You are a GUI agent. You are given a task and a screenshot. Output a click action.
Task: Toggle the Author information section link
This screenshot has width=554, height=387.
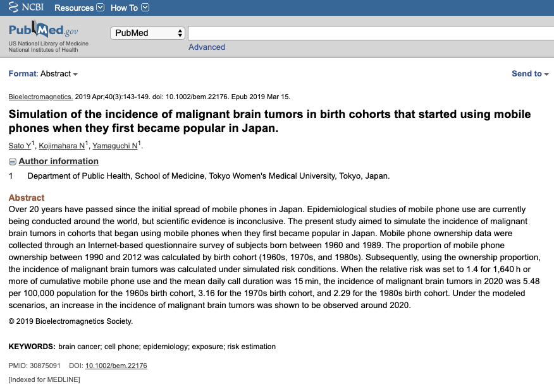(x=59, y=161)
